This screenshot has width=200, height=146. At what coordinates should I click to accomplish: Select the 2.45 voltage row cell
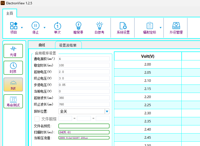click(x=148, y=138)
